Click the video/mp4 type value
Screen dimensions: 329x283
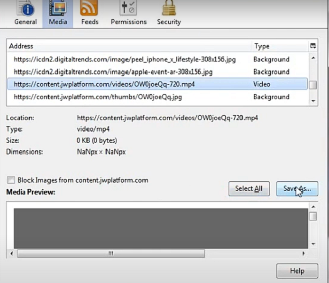(93, 129)
